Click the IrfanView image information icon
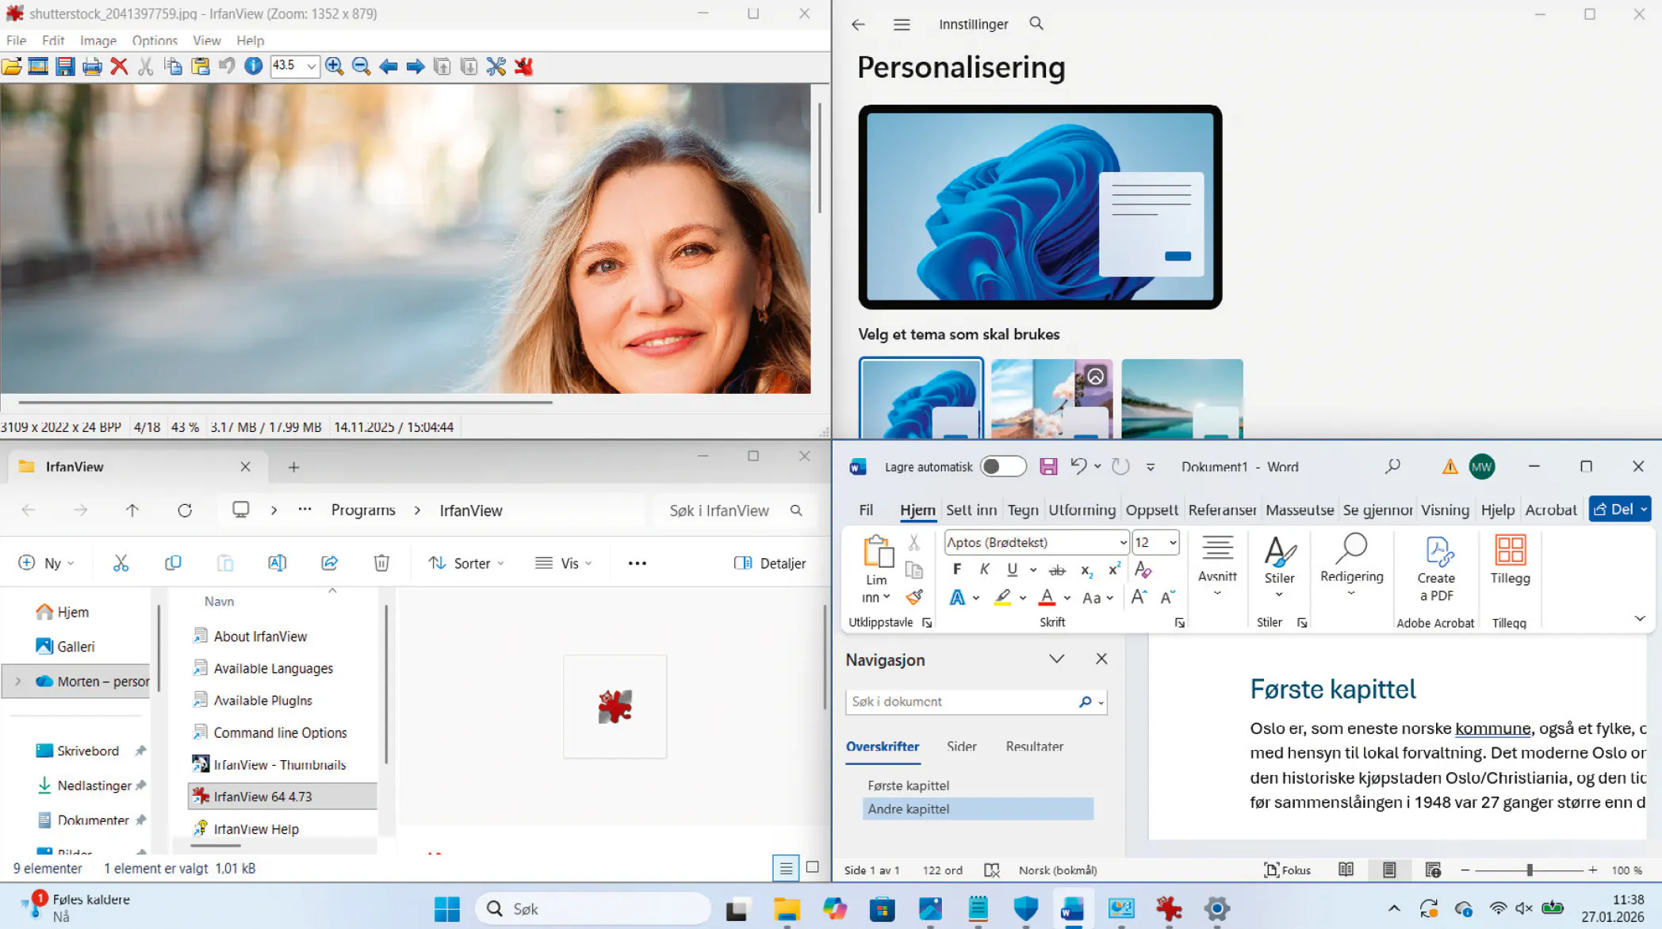This screenshot has height=929, width=1662. coord(253,67)
